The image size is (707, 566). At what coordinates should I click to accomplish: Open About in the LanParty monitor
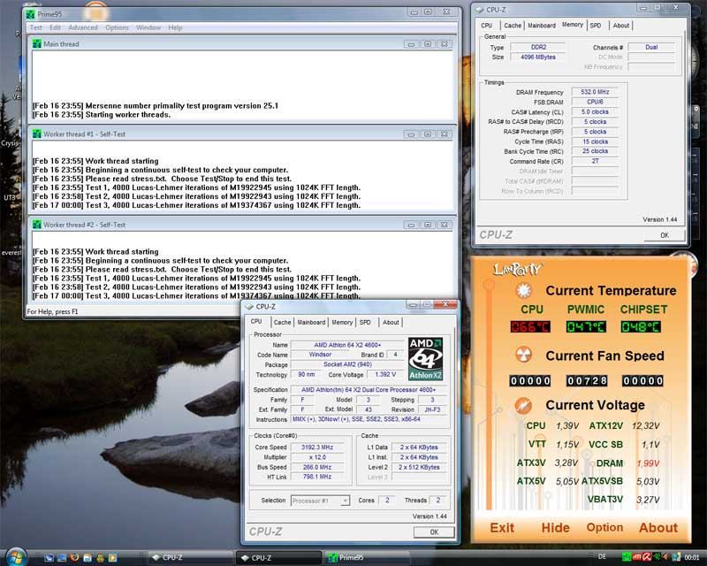(658, 528)
